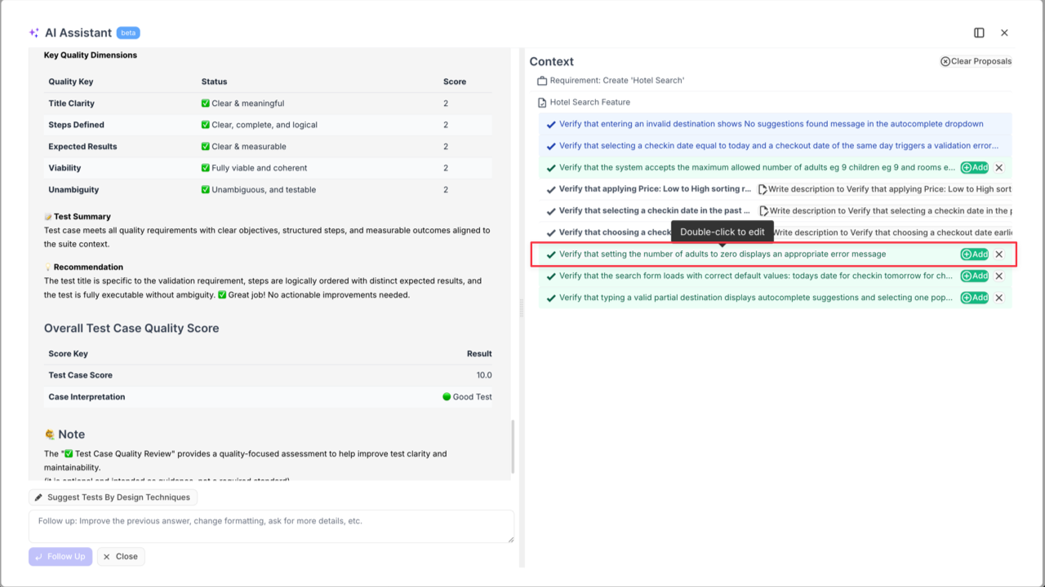
Task: Click the Close button at the bottom
Action: (120, 556)
